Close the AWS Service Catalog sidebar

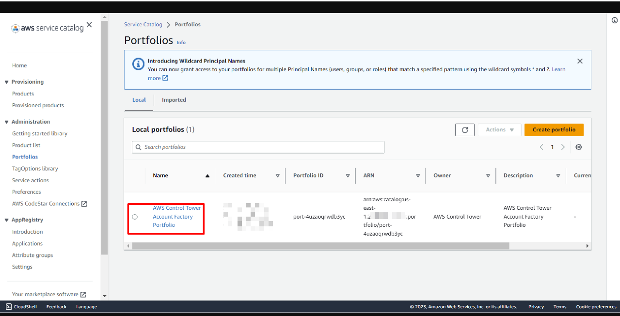(x=89, y=25)
